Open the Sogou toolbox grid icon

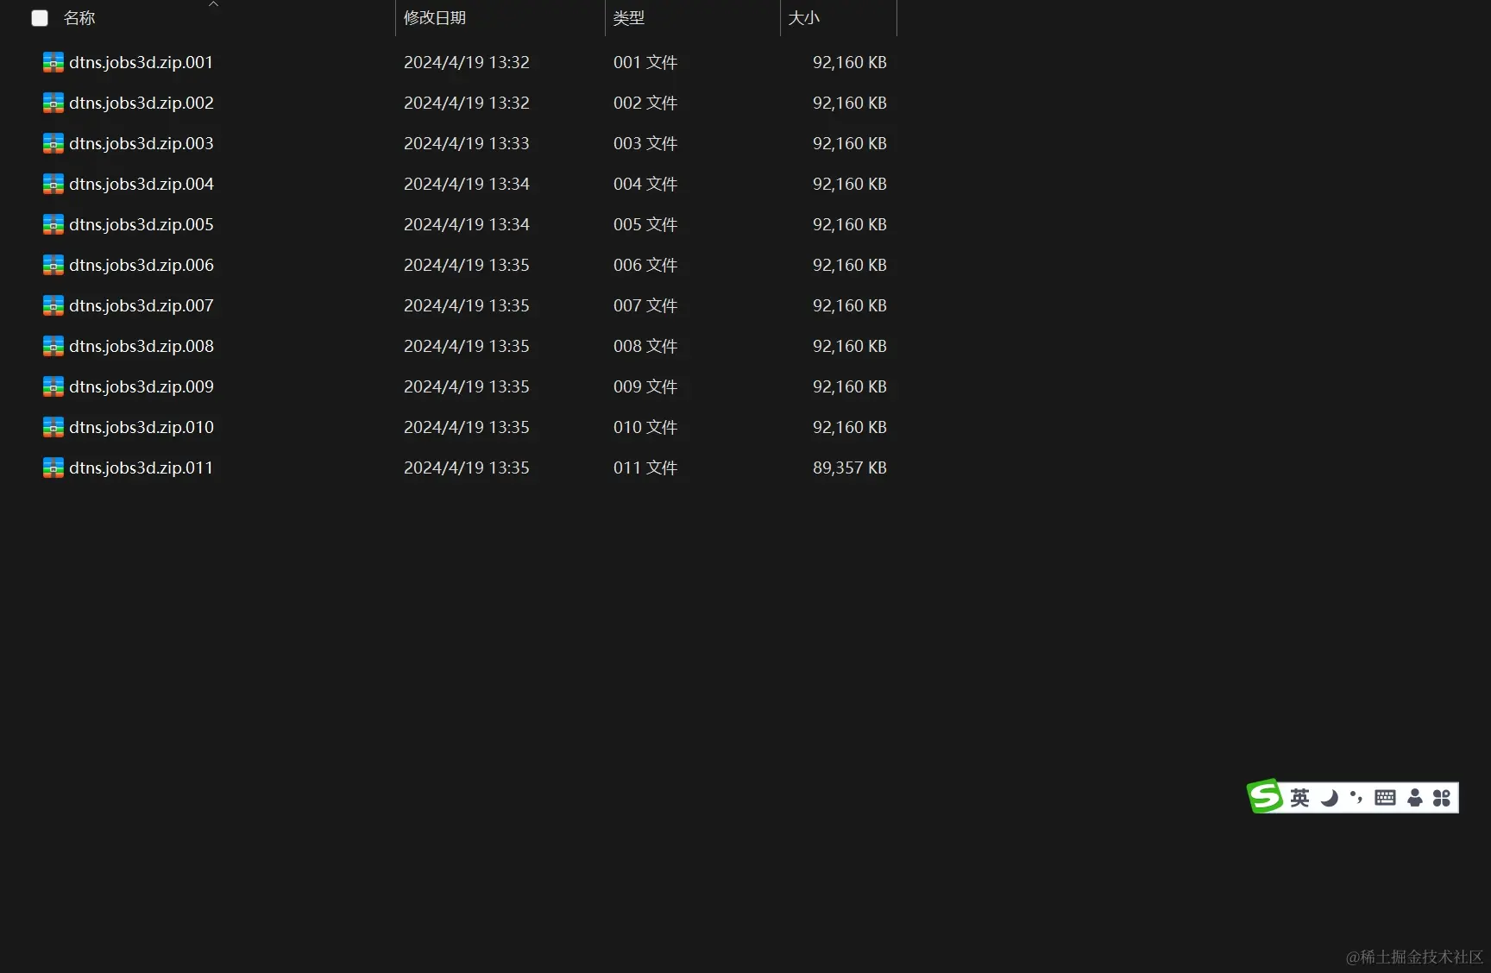point(1442,798)
